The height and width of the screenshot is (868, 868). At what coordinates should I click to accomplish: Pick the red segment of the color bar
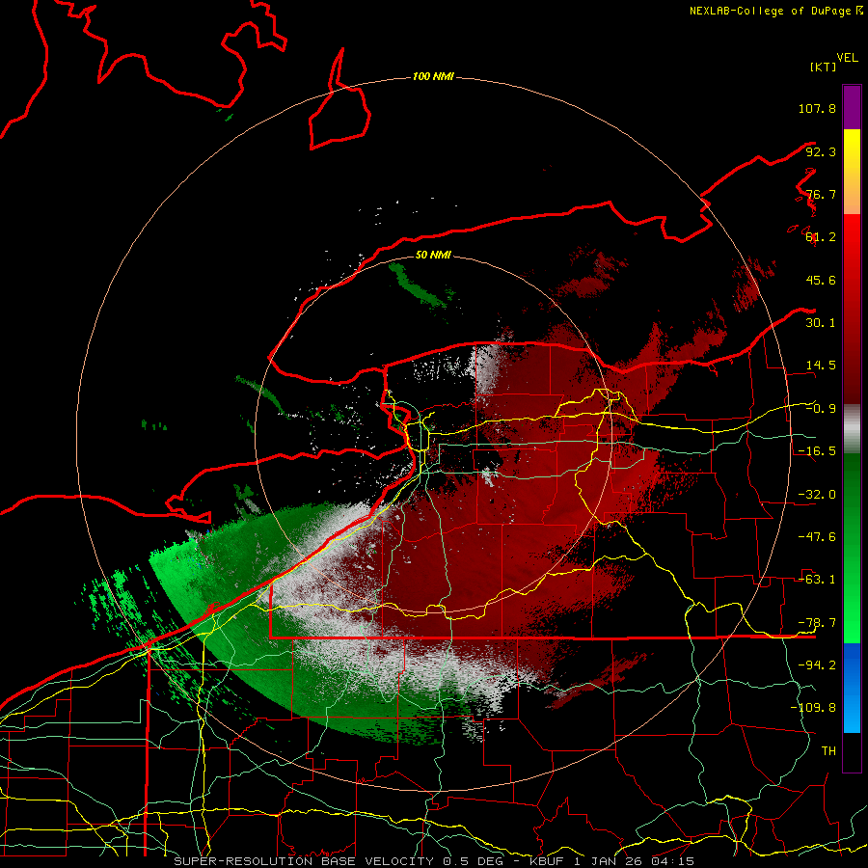coord(852,309)
